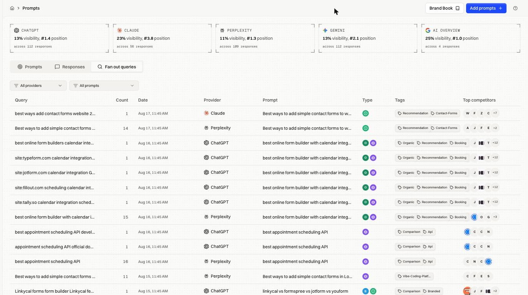Click the Add prompts button

click(x=486, y=8)
